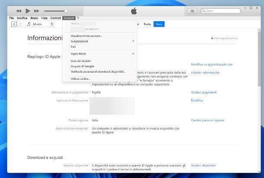The height and width of the screenshot is (178, 264).
Task: Click the magnifier icon in search box
Action: pos(204,11)
